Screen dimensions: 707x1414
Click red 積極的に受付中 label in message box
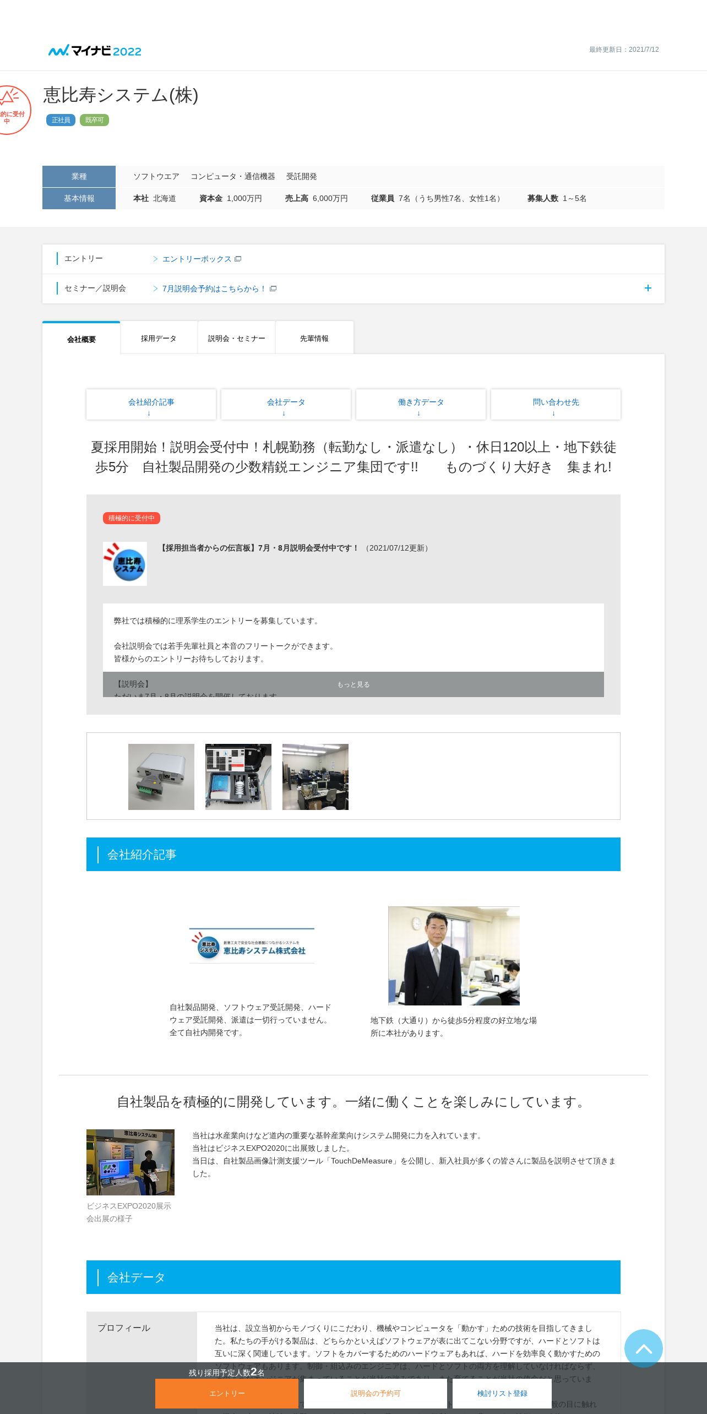[132, 518]
